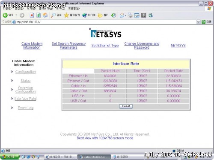Click the Time (Sec) column header
Screen dimensions: 214x160
pyautogui.click(x=142, y=71)
